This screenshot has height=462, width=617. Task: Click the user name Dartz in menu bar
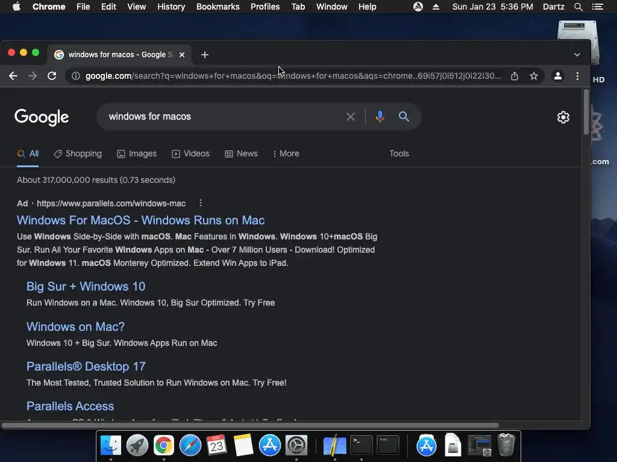[x=553, y=7]
